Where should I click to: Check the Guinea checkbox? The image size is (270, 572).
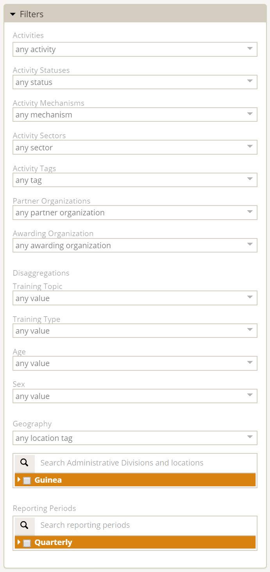27,480
